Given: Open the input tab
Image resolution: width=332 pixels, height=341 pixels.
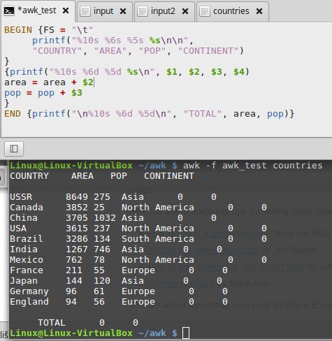Looking at the screenshot, I should pos(104,11).
